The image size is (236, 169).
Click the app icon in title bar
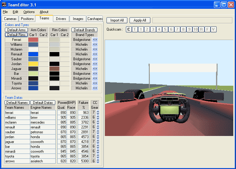(x=4, y=5)
